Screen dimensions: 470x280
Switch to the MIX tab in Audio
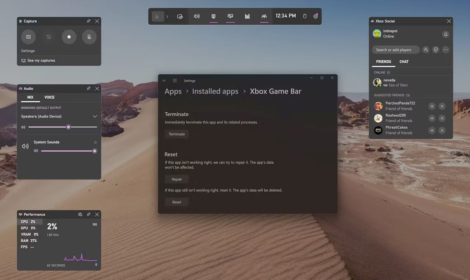(x=30, y=97)
